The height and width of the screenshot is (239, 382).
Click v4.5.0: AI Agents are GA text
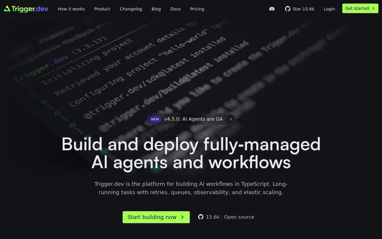pos(194,119)
